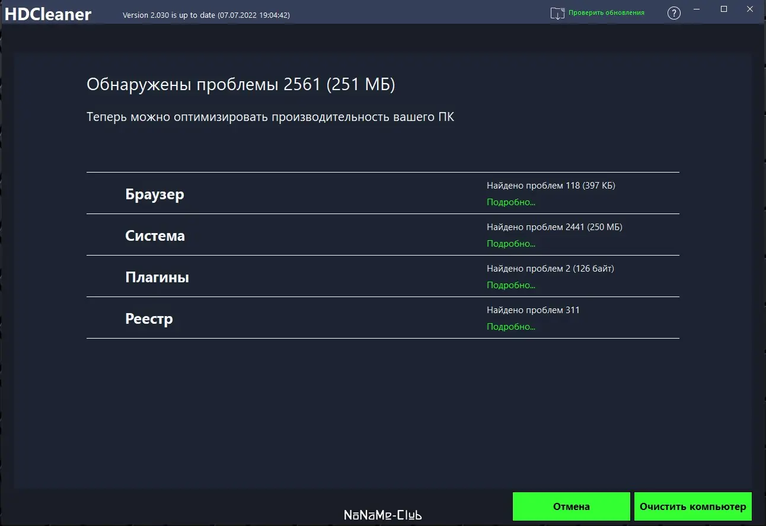Click 'Проверить обновления' link
The image size is (766, 526).
[607, 12]
